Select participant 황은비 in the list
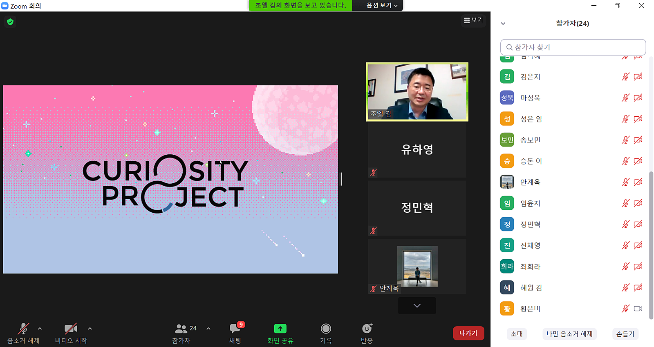This screenshot has height=347, width=654. pyautogui.click(x=572, y=309)
